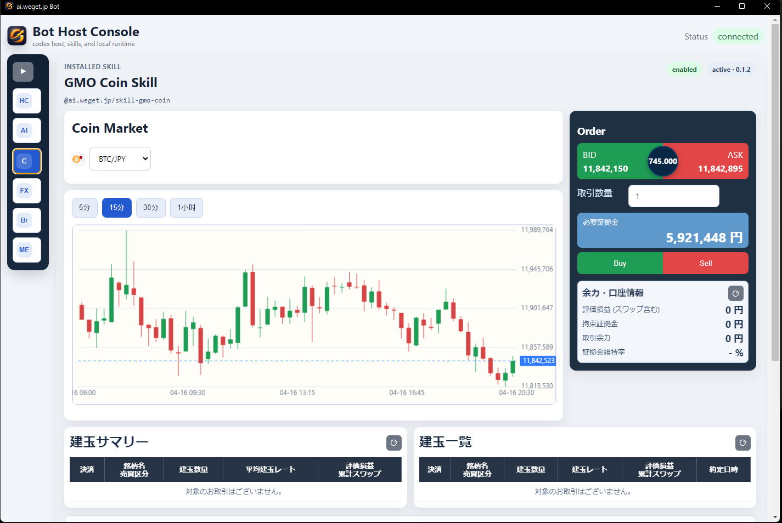This screenshot has height=523, width=782.
Task: Maximize the ai.weget.jp Bot window
Action: pyautogui.click(x=742, y=7)
